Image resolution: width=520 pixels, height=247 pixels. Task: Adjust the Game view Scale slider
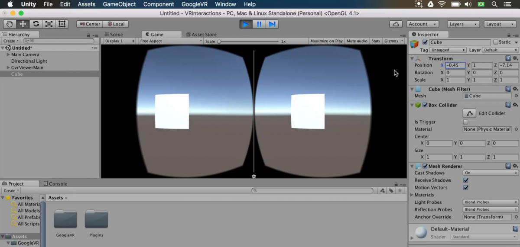click(x=248, y=41)
